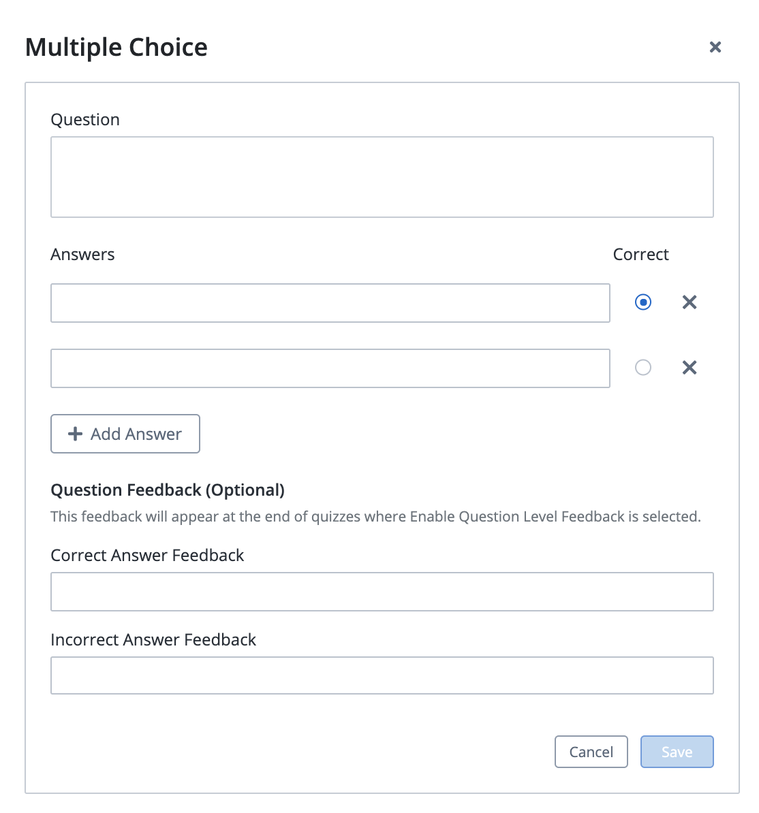This screenshot has width=759, height=813.
Task: Click the Correct Answer Feedback field
Action: coord(382,592)
